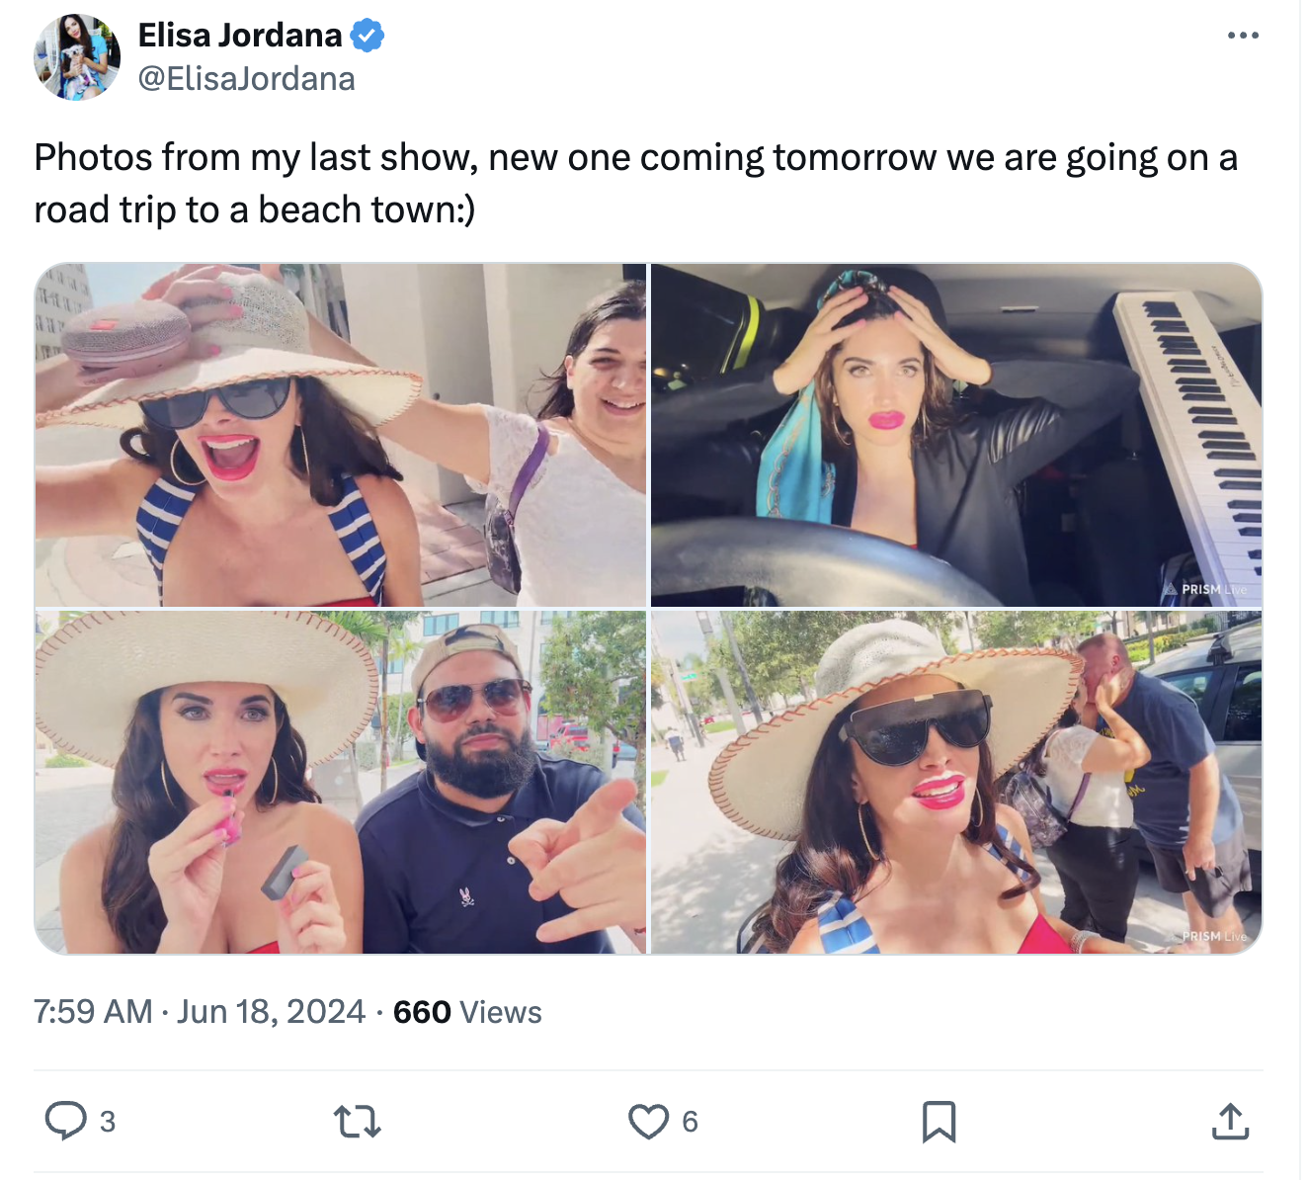Open the Elisa Jordana display name
Viewport: 1308px width, 1180px height.
click(x=240, y=36)
